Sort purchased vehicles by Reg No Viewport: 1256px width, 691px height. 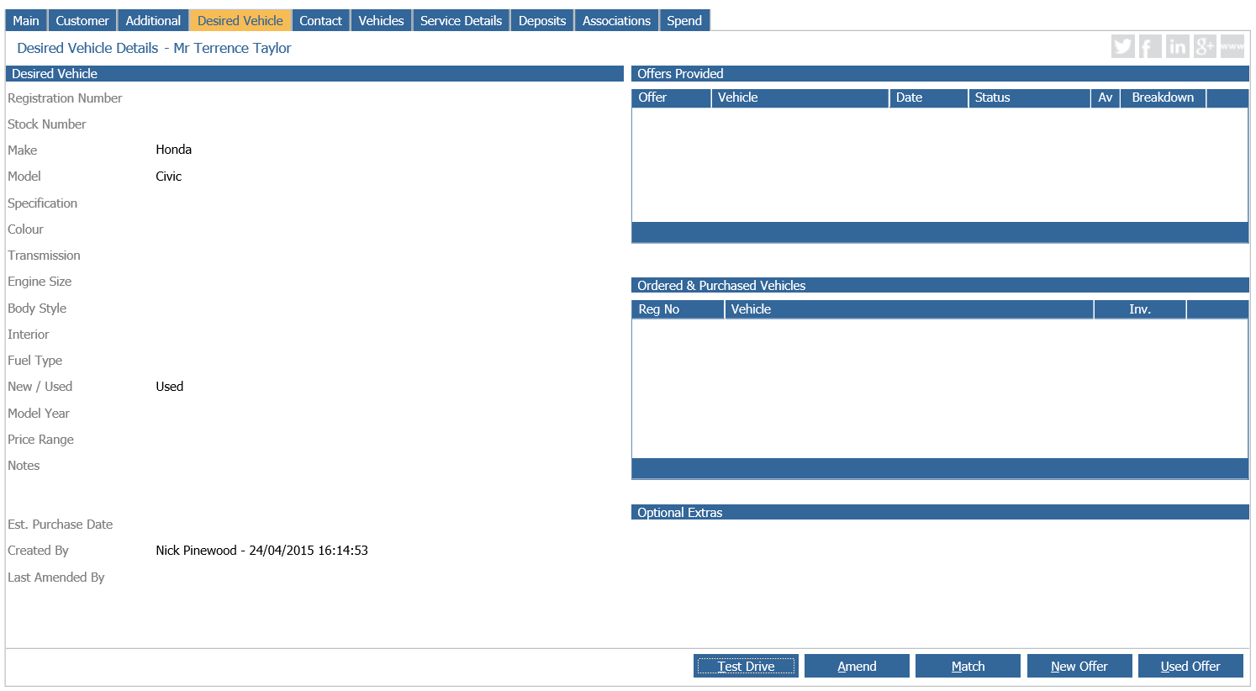tap(678, 309)
